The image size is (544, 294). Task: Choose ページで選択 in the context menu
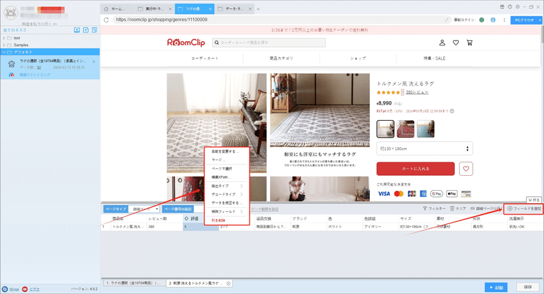pyautogui.click(x=227, y=168)
